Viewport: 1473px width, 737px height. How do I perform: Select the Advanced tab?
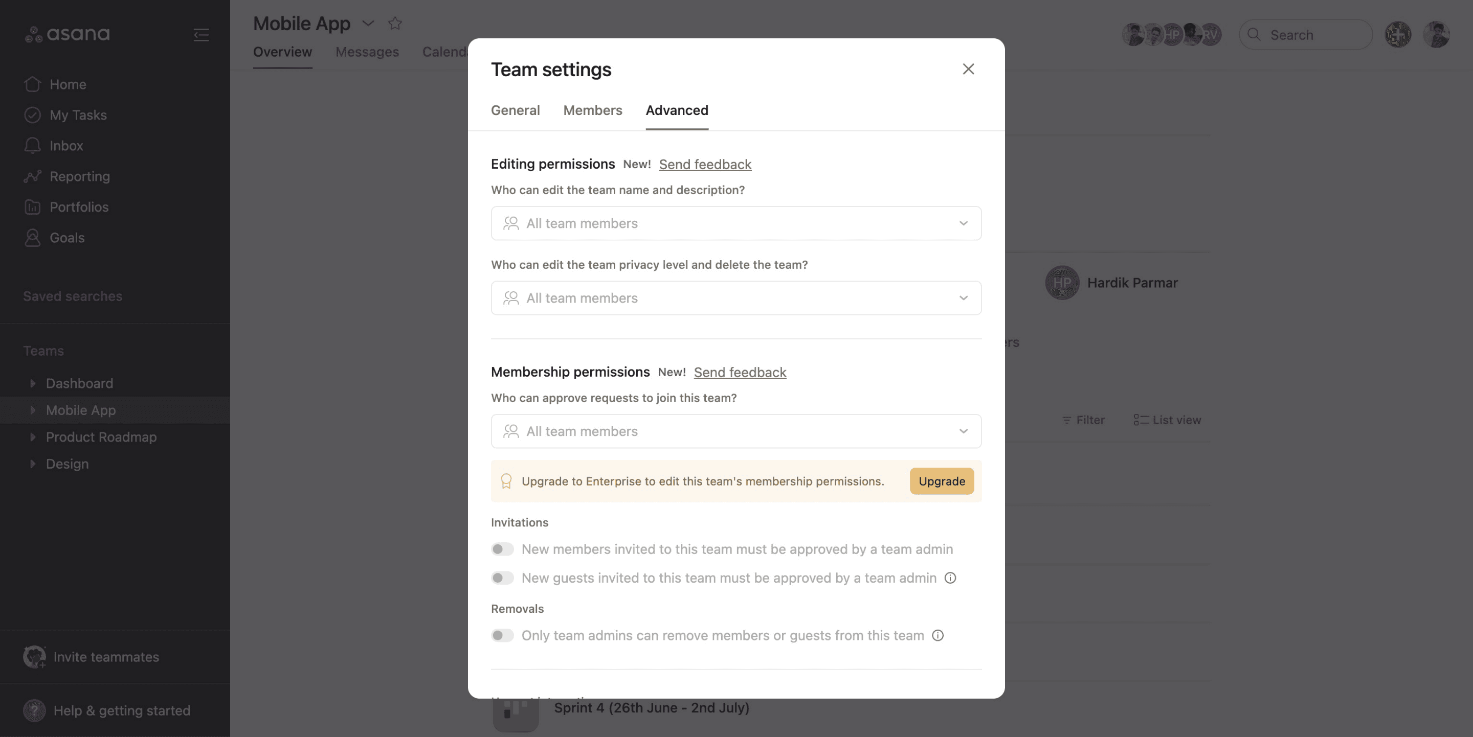677,110
